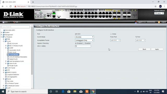The height and width of the screenshot is (94, 167).
Task: Open the Loopback Detection page
Action: (x=13, y=75)
